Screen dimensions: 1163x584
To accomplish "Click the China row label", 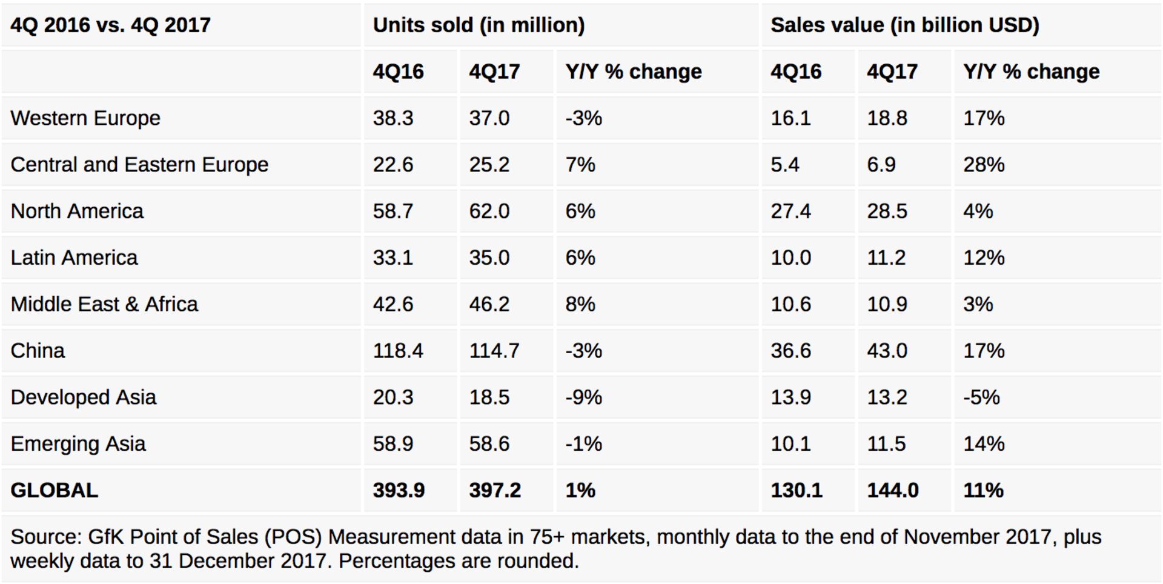I will point(38,351).
